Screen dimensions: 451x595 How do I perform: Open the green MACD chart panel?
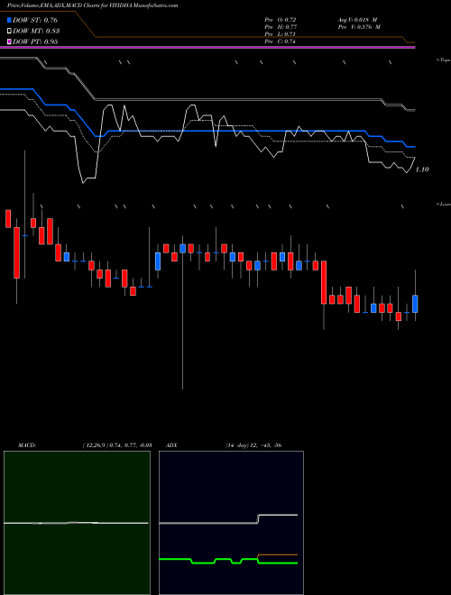77,523
